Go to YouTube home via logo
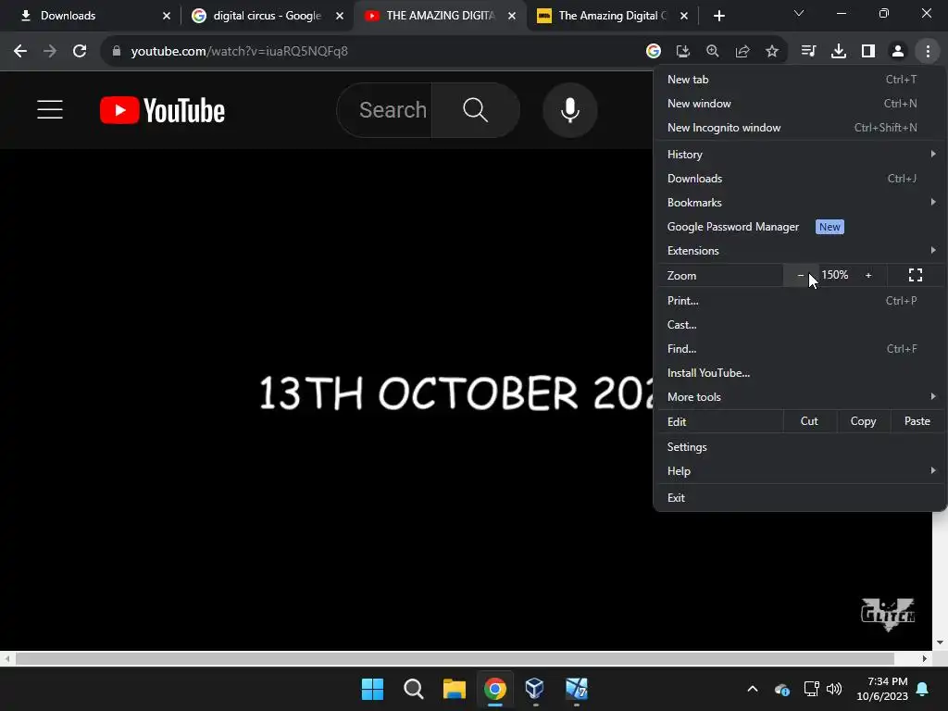This screenshot has width=948, height=711. pyautogui.click(x=162, y=110)
